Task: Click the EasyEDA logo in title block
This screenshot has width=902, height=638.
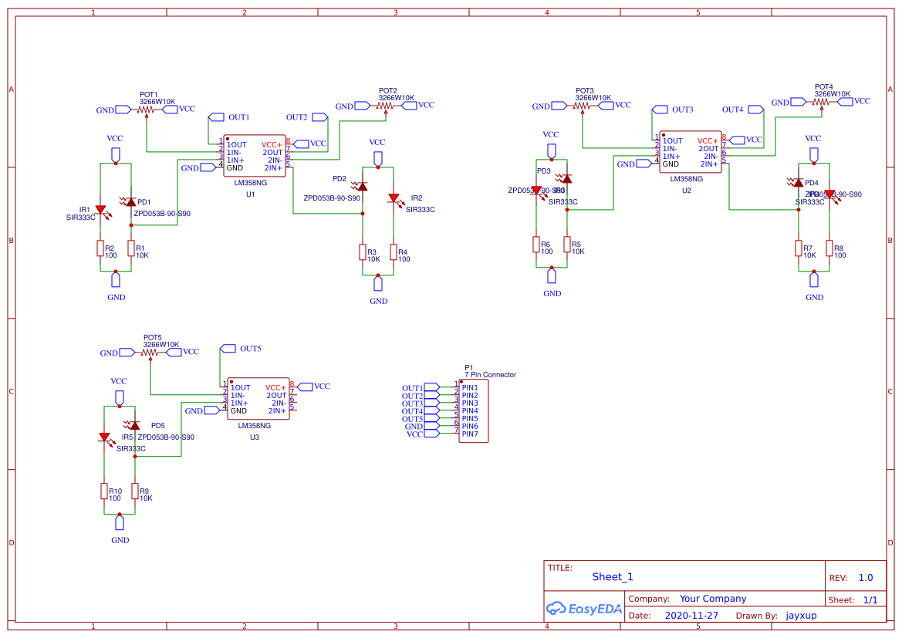Action: [584, 609]
